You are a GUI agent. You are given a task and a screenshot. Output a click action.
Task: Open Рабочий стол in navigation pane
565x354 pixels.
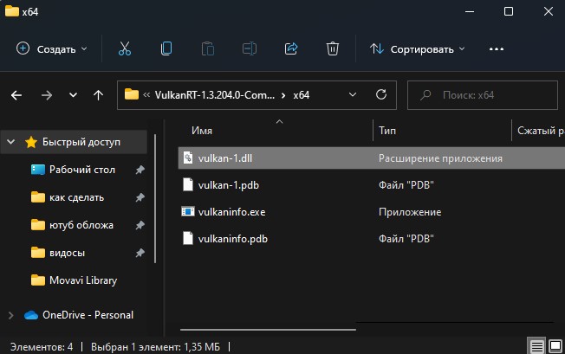coord(82,170)
